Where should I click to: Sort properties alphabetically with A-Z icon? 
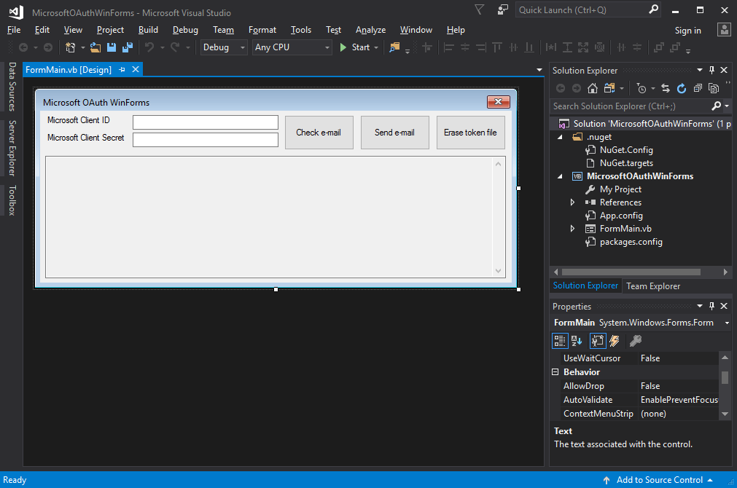point(577,341)
